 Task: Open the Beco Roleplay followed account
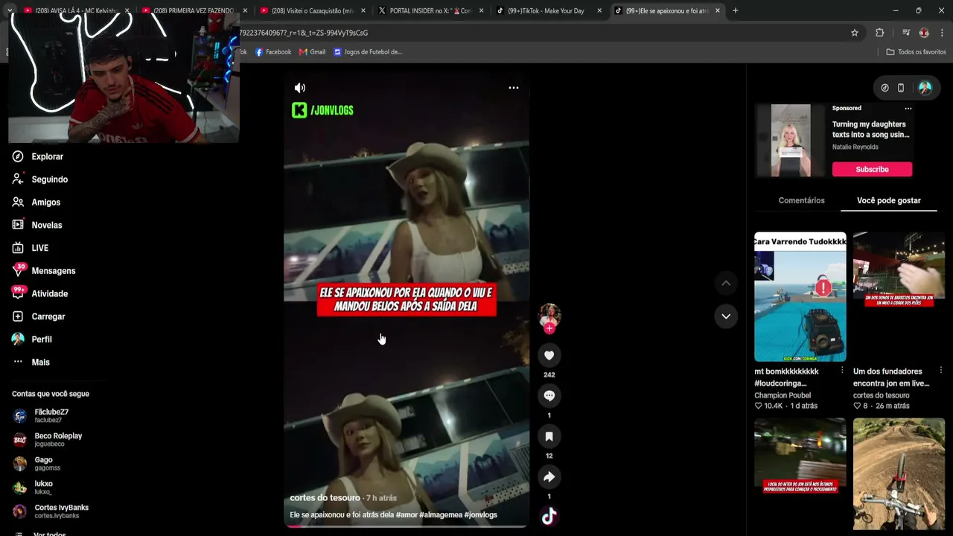[47, 439]
